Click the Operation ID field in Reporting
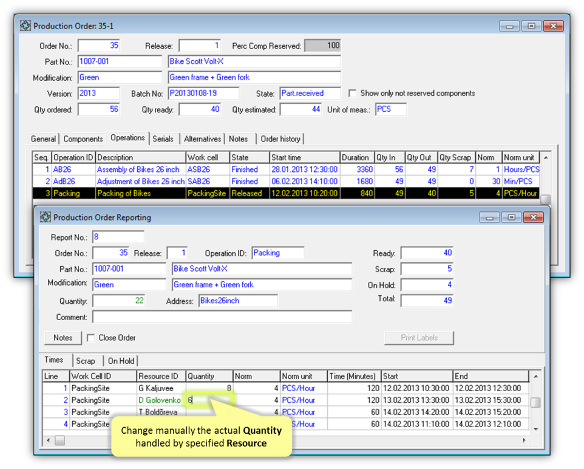 click(x=278, y=253)
